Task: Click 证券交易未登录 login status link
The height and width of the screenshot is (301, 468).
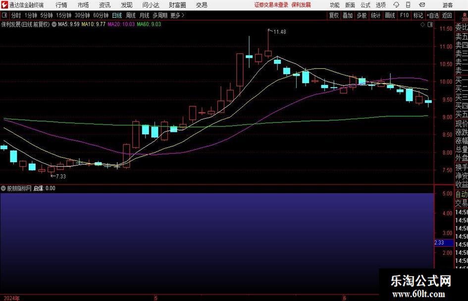Action: [271, 5]
